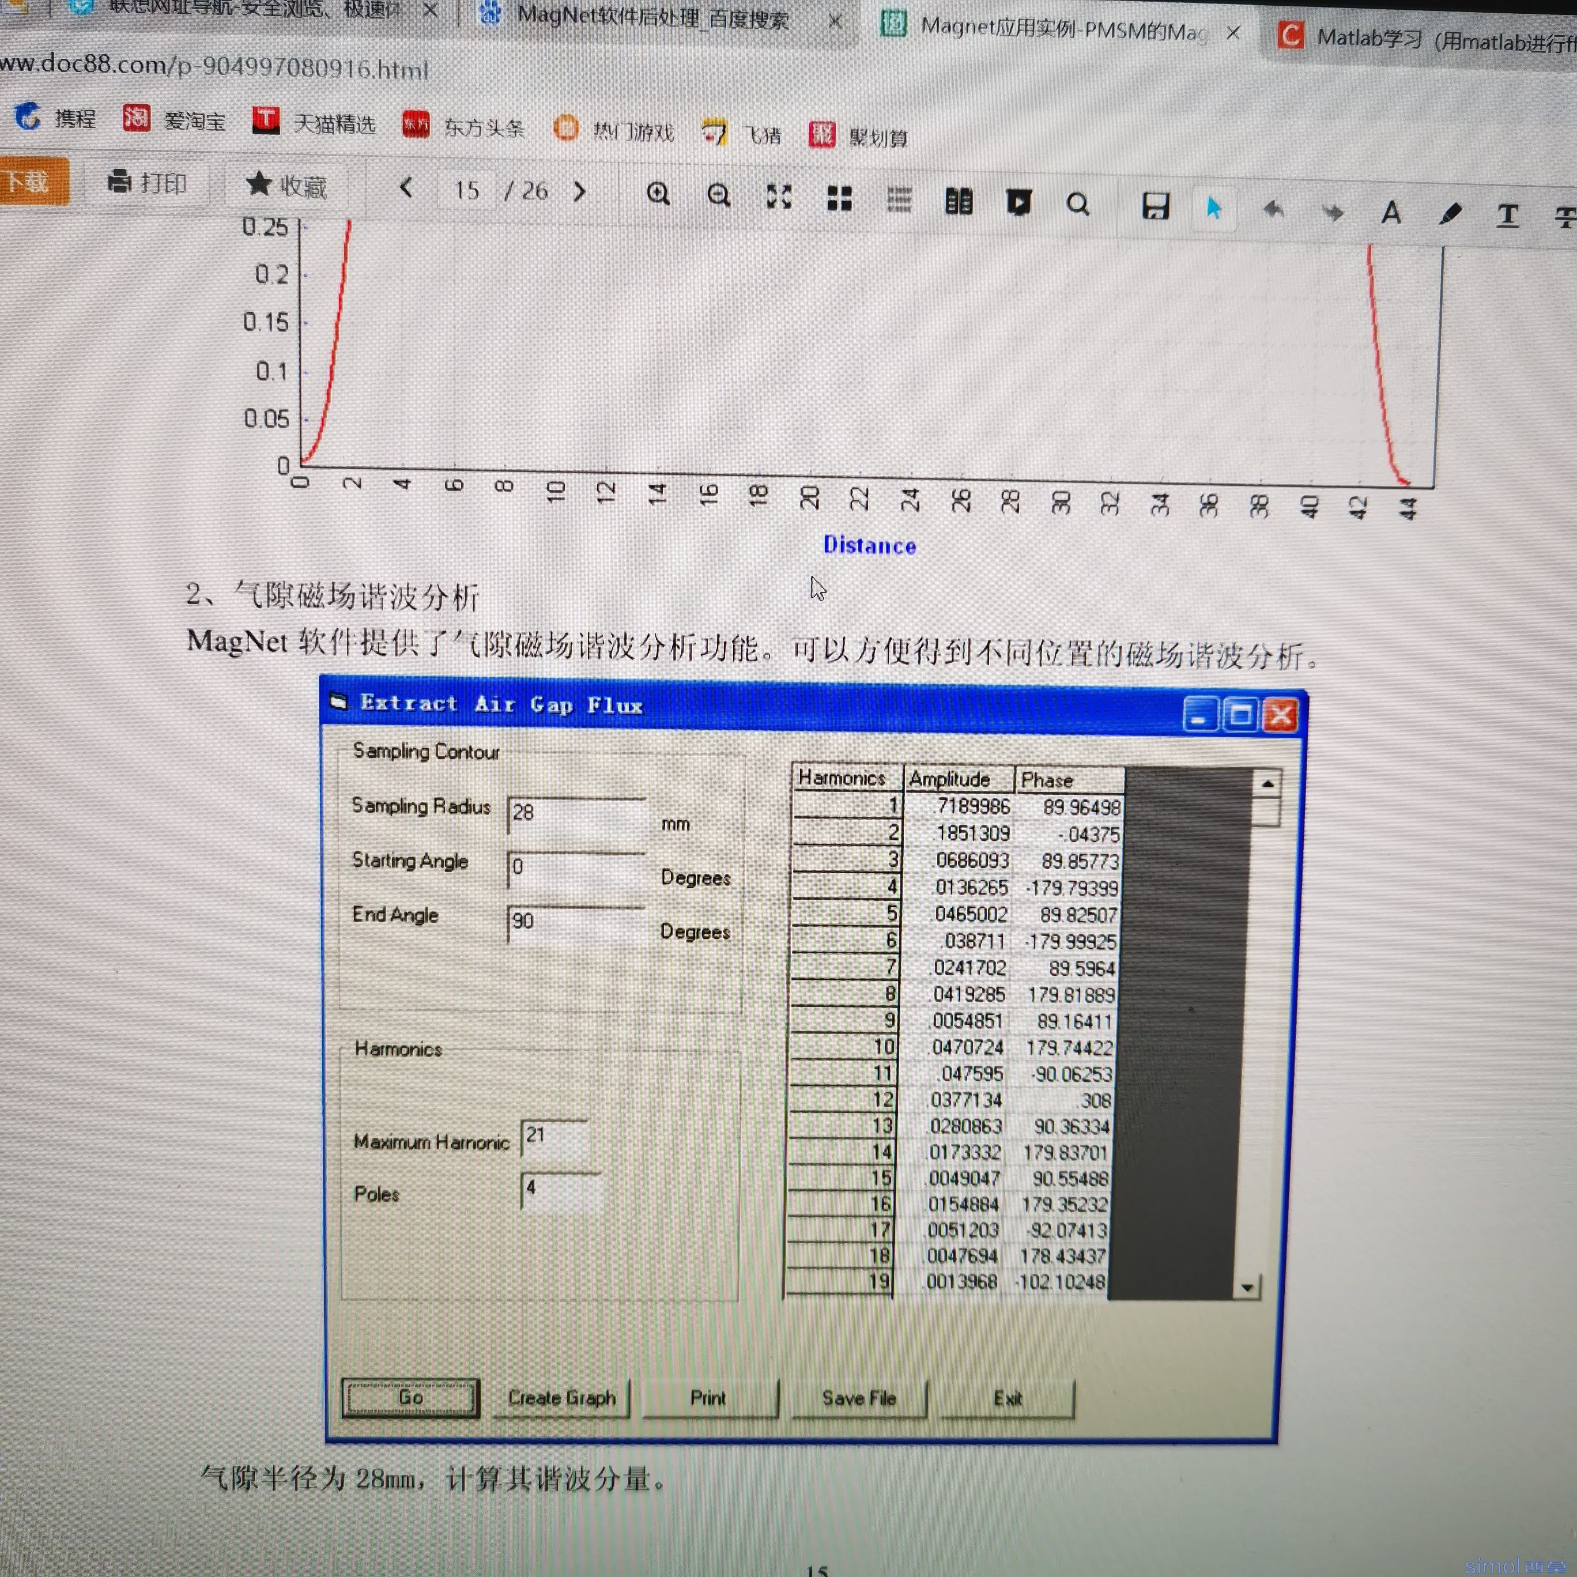Click the Save File button
Image resolution: width=1577 pixels, height=1577 pixels.
(859, 1399)
